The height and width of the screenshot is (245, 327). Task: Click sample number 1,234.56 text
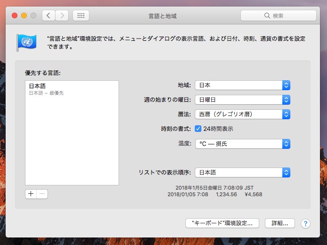pyautogui.click(x=226, y=194)
